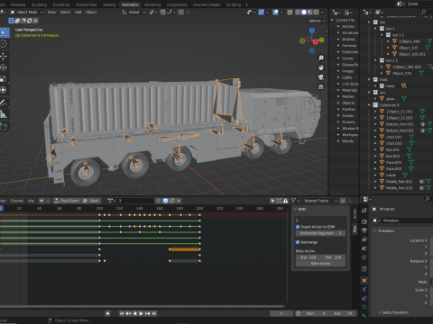Expand the Armatures entry in Current File
The width and height of the screenshot is (433, 324).
coord(338,32)
